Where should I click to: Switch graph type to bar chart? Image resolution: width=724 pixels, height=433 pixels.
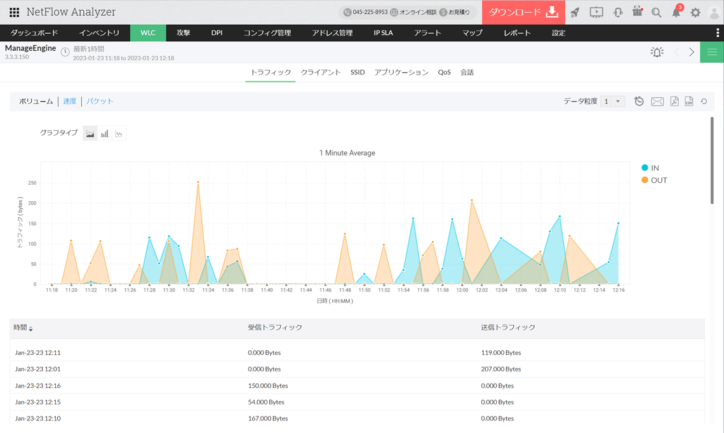[105, 133]
